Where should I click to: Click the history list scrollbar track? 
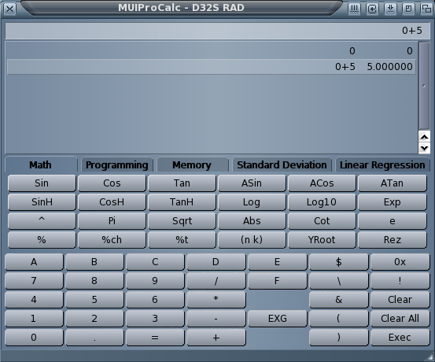pyautogui.click(x=424, y=86)
